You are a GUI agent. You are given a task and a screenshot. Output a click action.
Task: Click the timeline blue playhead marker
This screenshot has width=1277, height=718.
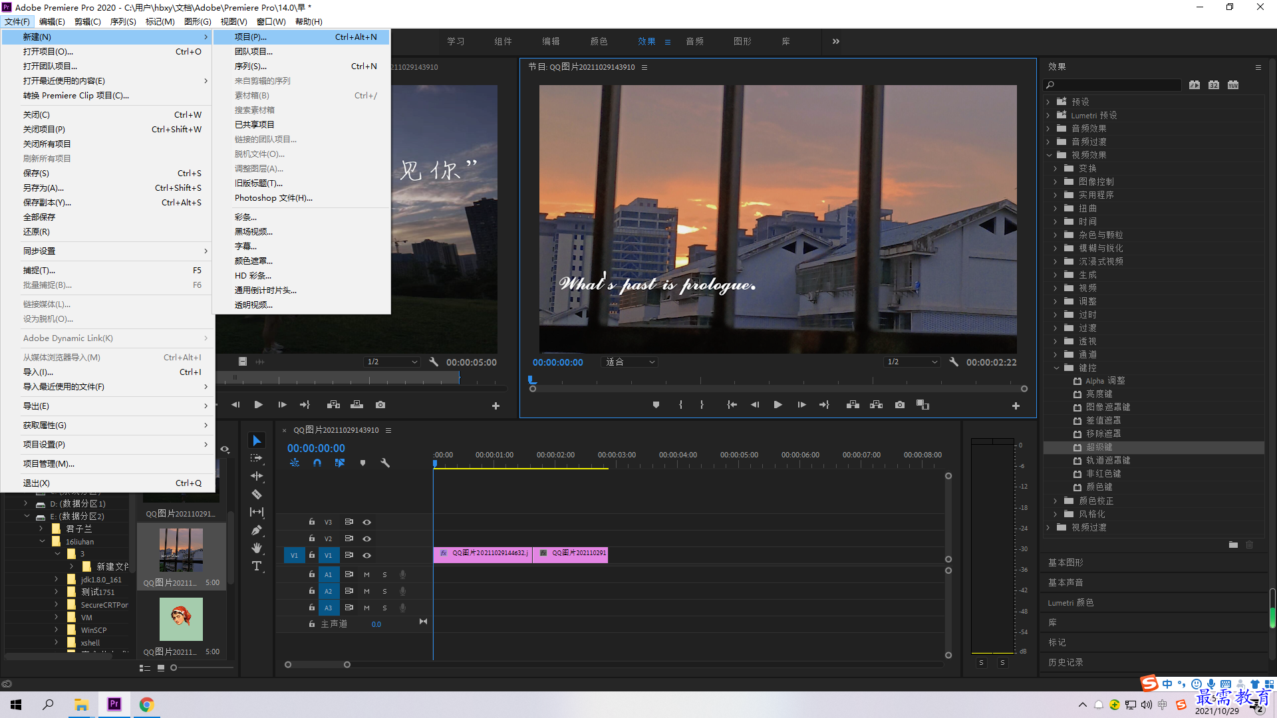point(435,463)
